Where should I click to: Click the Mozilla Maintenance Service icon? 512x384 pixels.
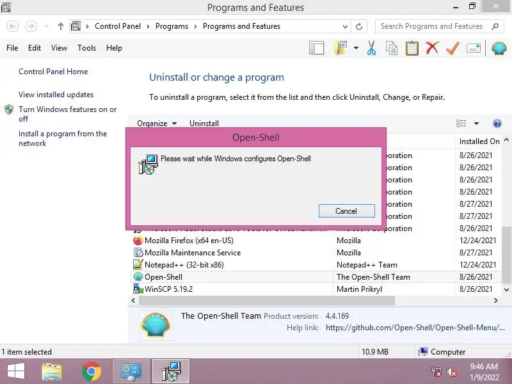[138, 253]
